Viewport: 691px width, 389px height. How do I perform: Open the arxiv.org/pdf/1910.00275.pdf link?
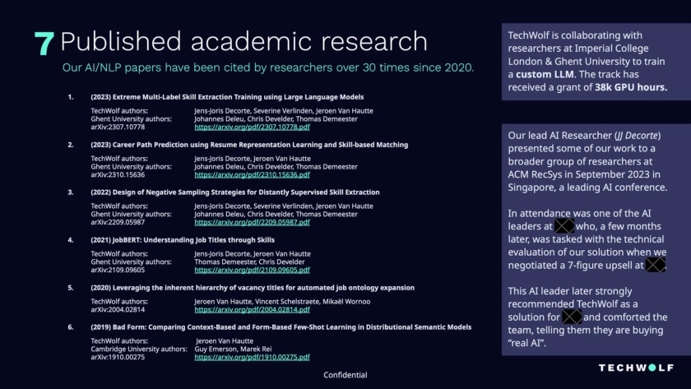[x=252, y=358]
